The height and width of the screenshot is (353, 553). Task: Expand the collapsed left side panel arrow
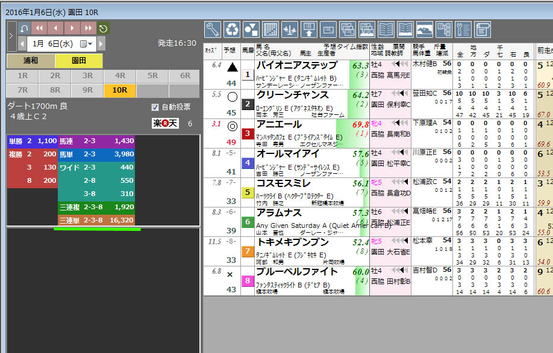pos(11,36)
